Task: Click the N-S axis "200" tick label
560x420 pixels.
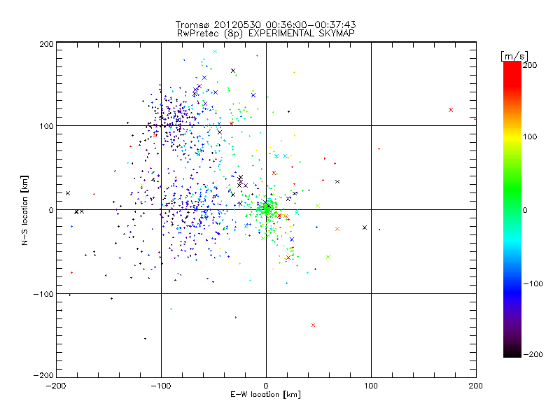Action: [x=46, y=44]
